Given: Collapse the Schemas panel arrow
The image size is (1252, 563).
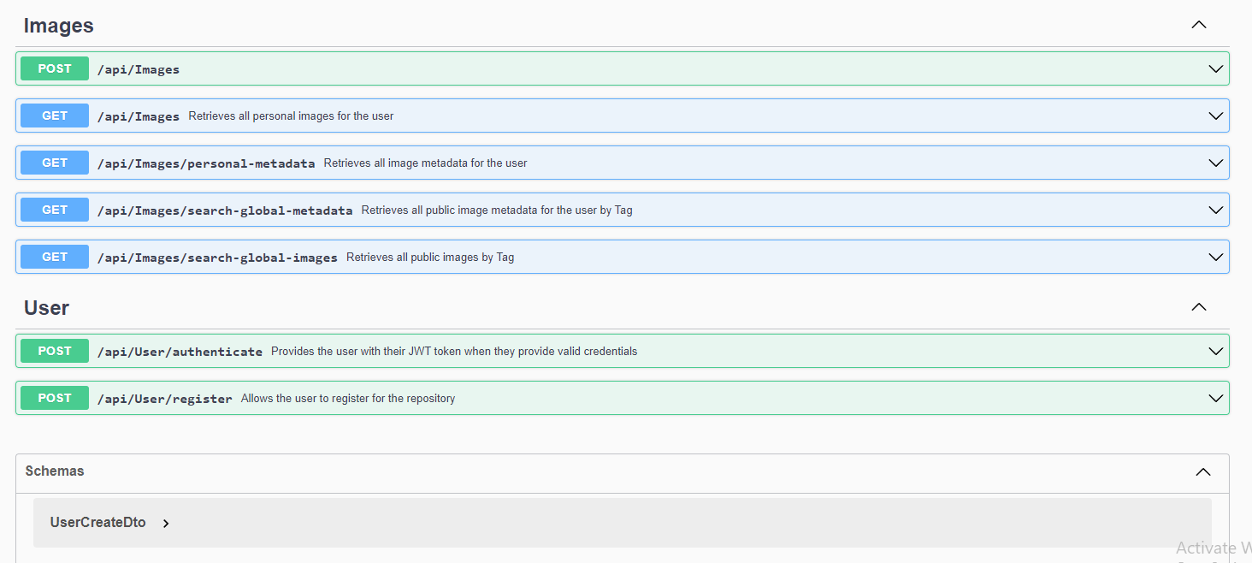Looking at the screenshot, I should (x=1203, y=471).
